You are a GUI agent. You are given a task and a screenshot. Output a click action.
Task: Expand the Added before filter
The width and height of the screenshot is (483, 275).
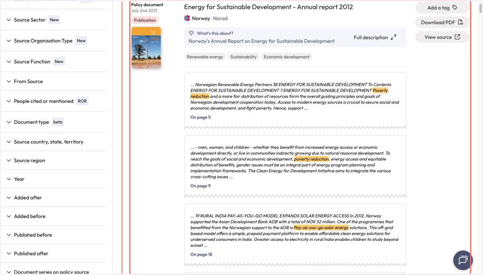coord(54,216)
